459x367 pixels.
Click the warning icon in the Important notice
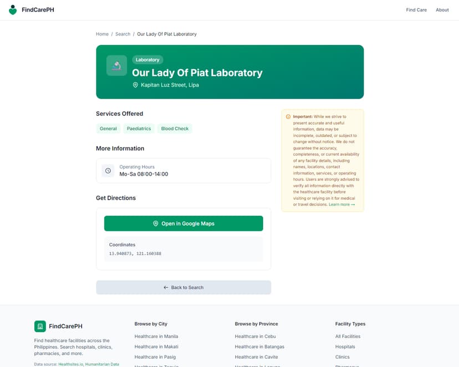[x=288, y=117]
